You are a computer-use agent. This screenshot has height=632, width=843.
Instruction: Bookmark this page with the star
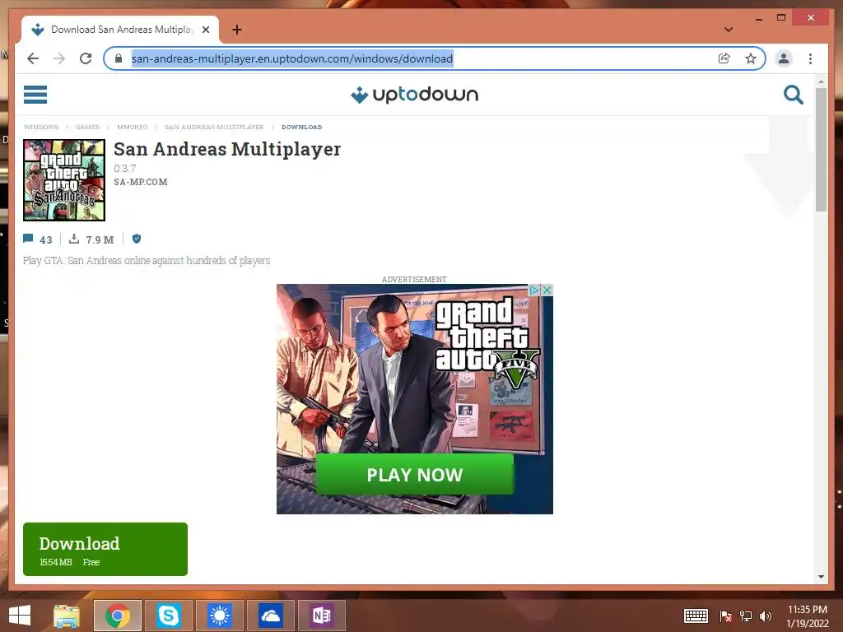coord(751,58)
